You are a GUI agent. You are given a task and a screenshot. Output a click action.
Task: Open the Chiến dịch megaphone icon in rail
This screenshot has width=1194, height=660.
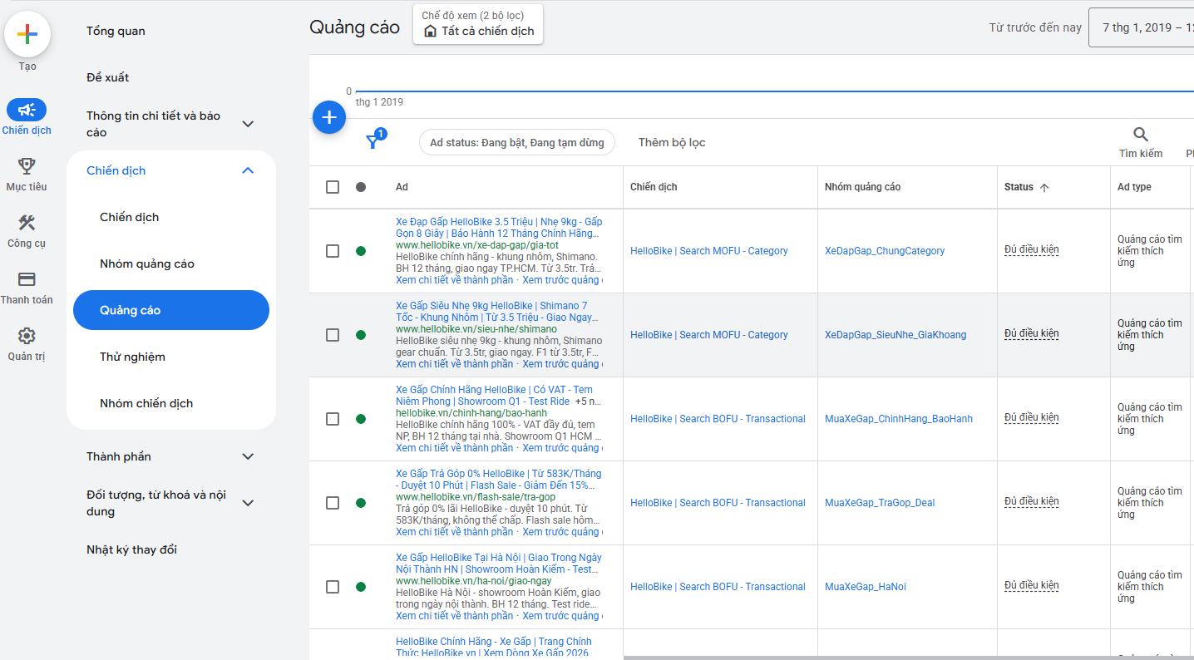[27, 110]
